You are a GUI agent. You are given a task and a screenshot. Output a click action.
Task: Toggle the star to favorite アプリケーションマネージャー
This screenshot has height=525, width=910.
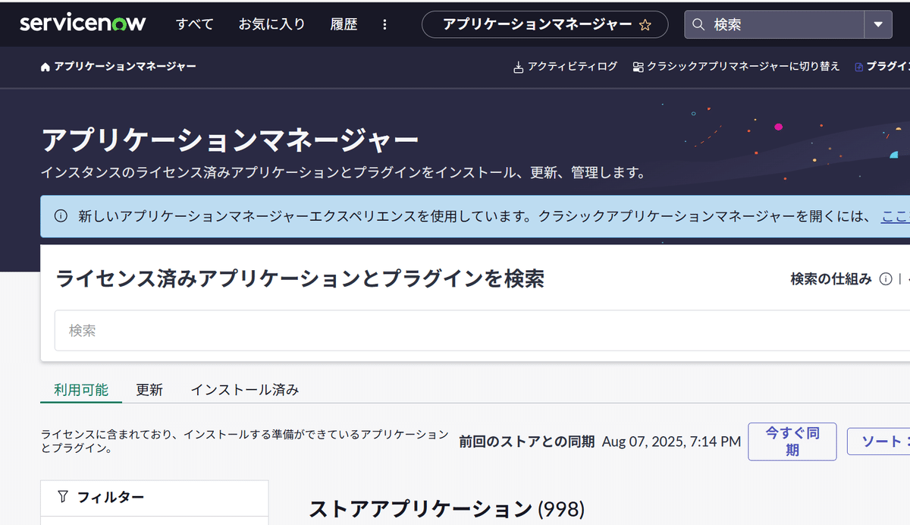[x=645, y=24]
